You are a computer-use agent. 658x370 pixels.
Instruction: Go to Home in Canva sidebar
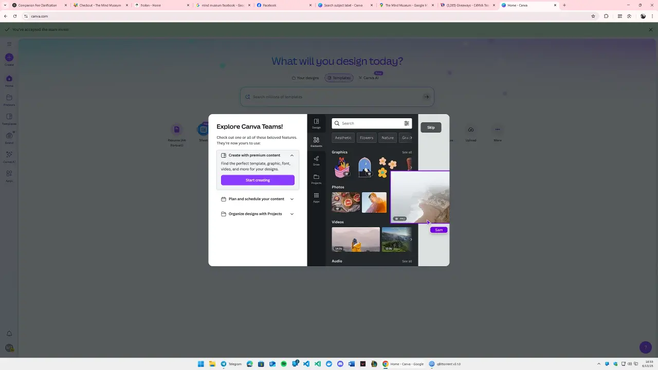point(9,81)
